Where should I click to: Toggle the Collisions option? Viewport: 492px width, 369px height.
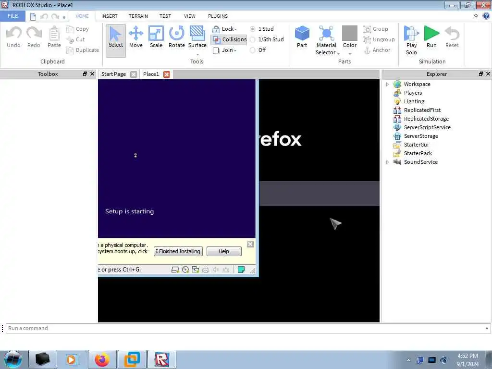tap(229, 39)
